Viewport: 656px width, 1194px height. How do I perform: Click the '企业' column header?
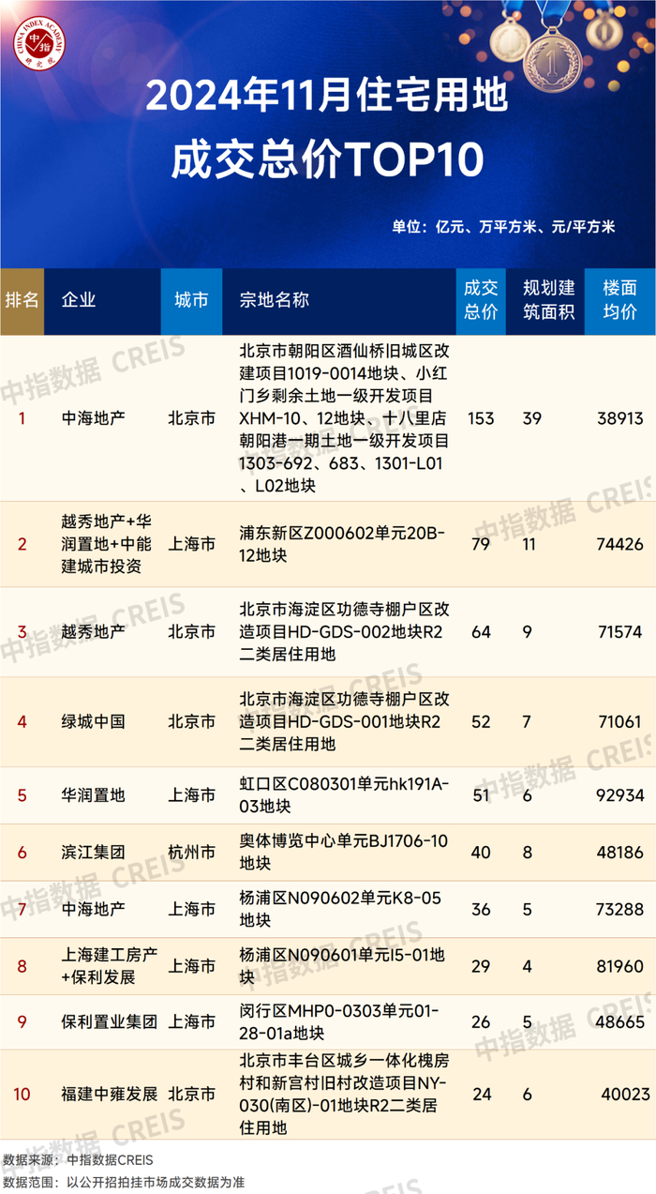[79, 300]
